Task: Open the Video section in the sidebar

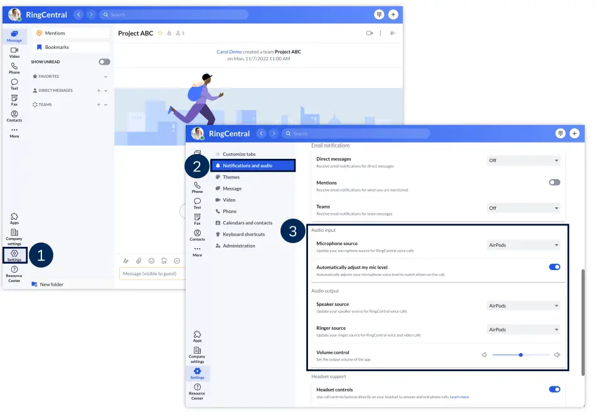Action: tap(14, 53)
